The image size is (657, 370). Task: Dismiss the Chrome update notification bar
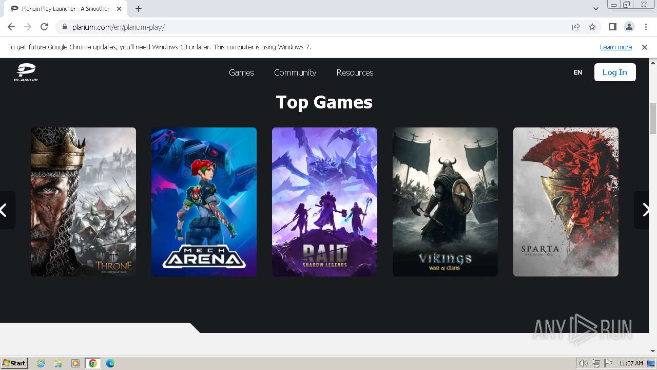[645, 47]
